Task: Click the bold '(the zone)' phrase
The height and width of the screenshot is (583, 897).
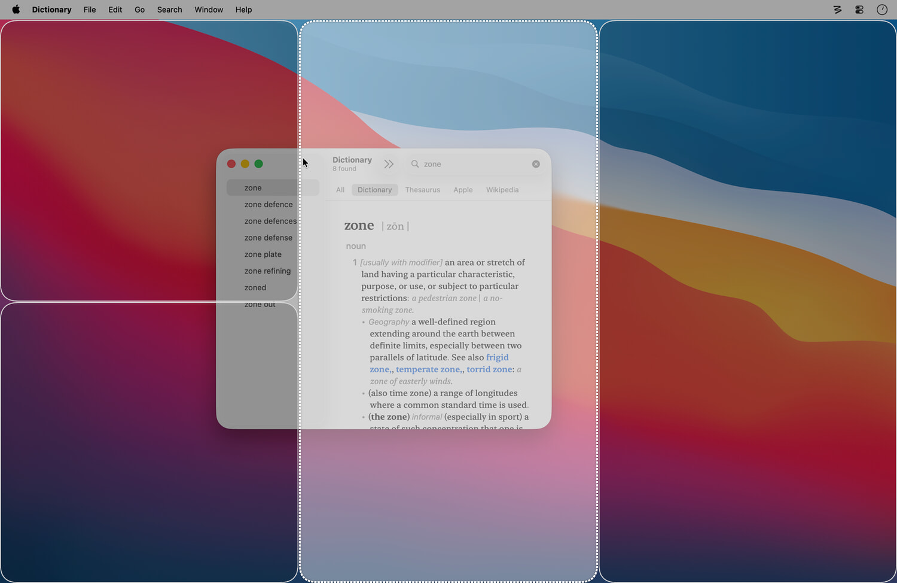Action: click(389, 417)
